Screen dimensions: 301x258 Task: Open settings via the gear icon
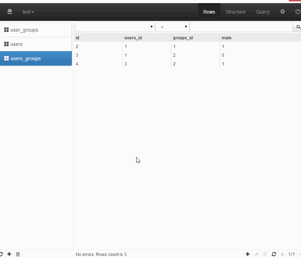tap(282, 11)
